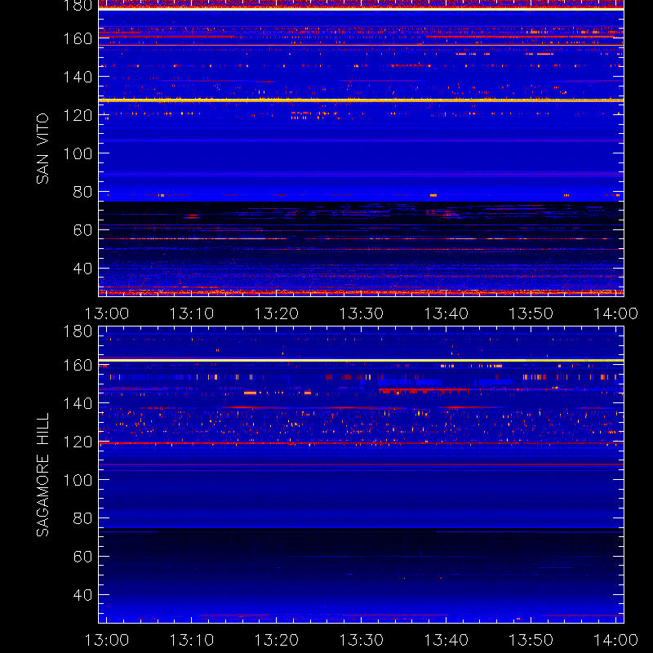Pick Sagamore Hill plot's 13:00 time label
The height and width of the screenshot is (653, 653).
[x=107, y=640]
